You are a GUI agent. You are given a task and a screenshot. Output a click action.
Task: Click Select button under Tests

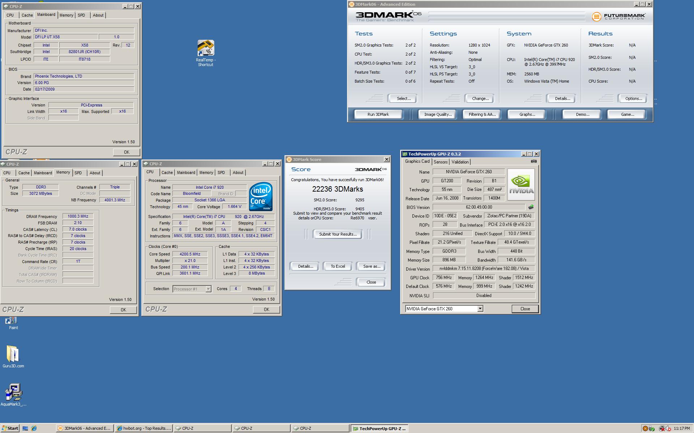click(403, 99)
